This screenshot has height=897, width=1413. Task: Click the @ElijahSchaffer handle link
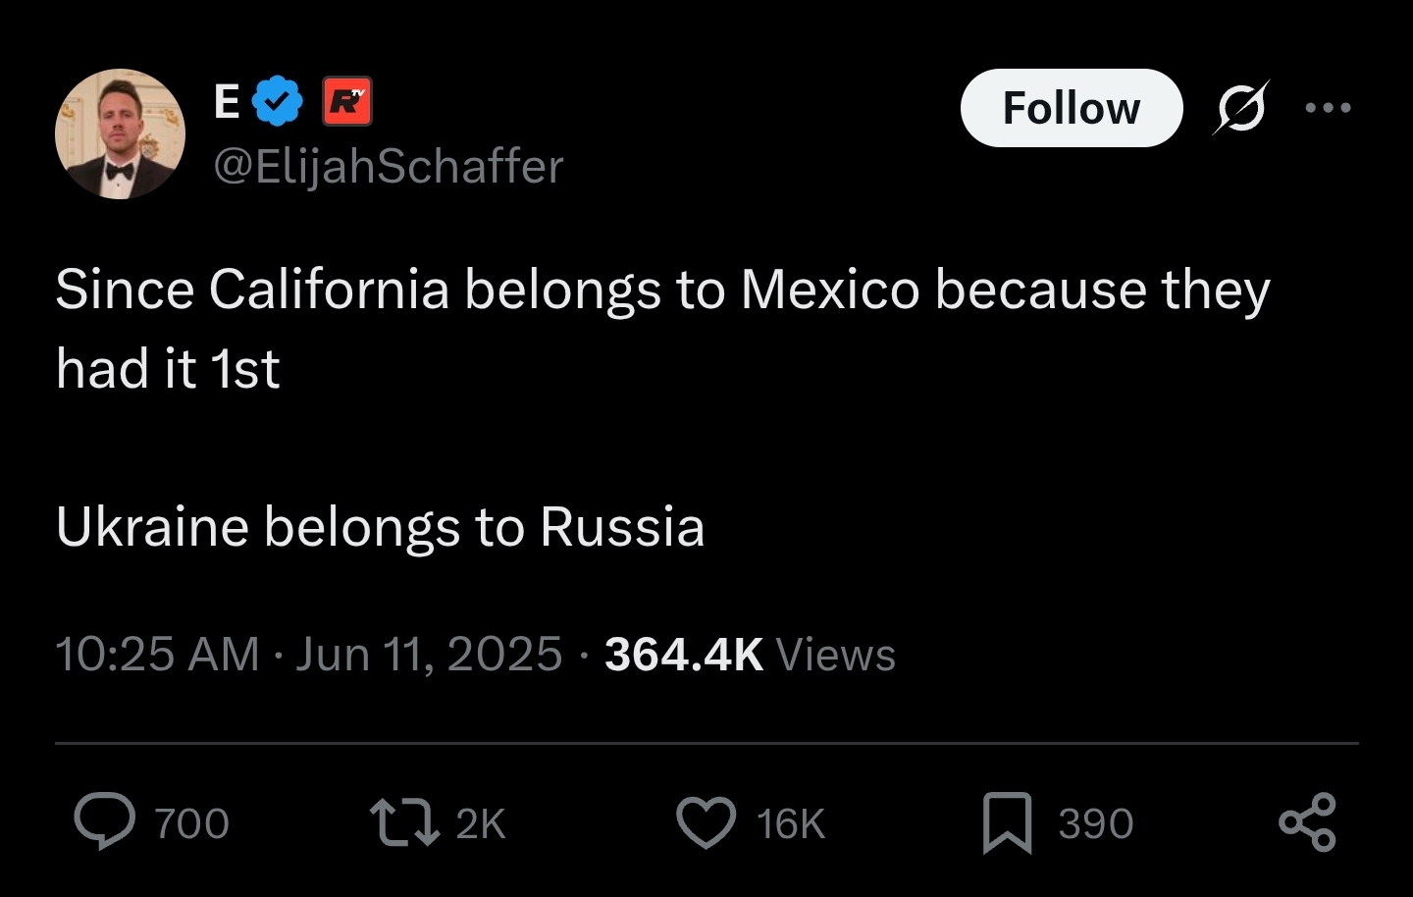(389, 166)
